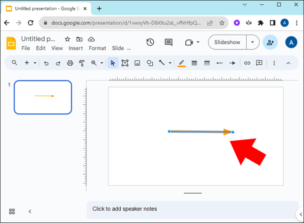Viewport: 304px width, 223px height.
Task: Click to add speaker notes
Action: [193, 210]
